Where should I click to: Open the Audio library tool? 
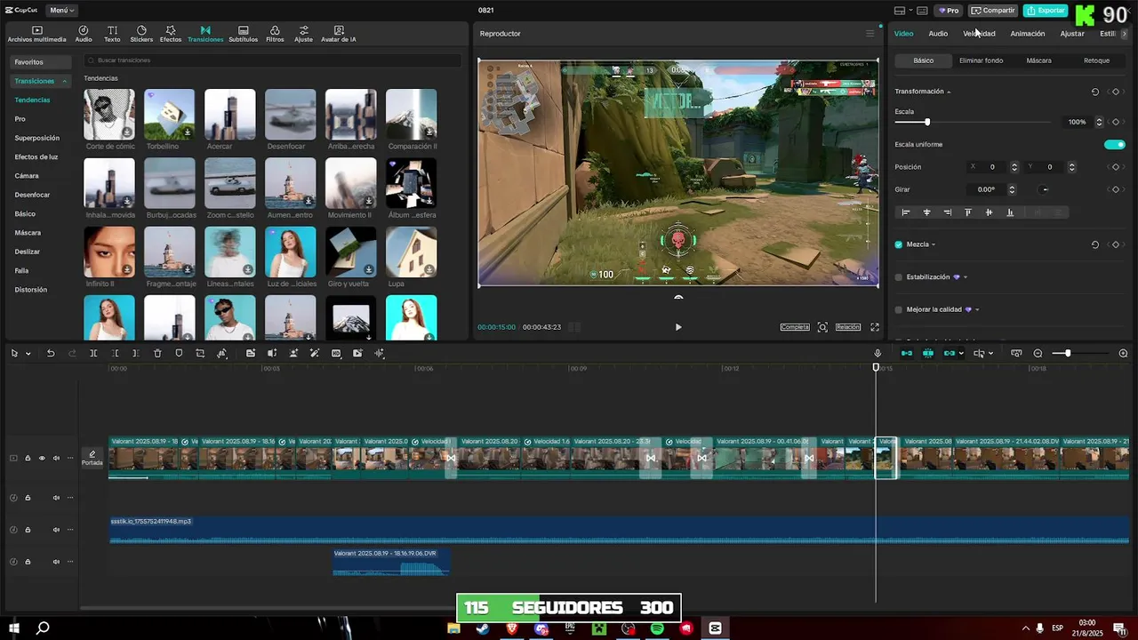[84, 34]
